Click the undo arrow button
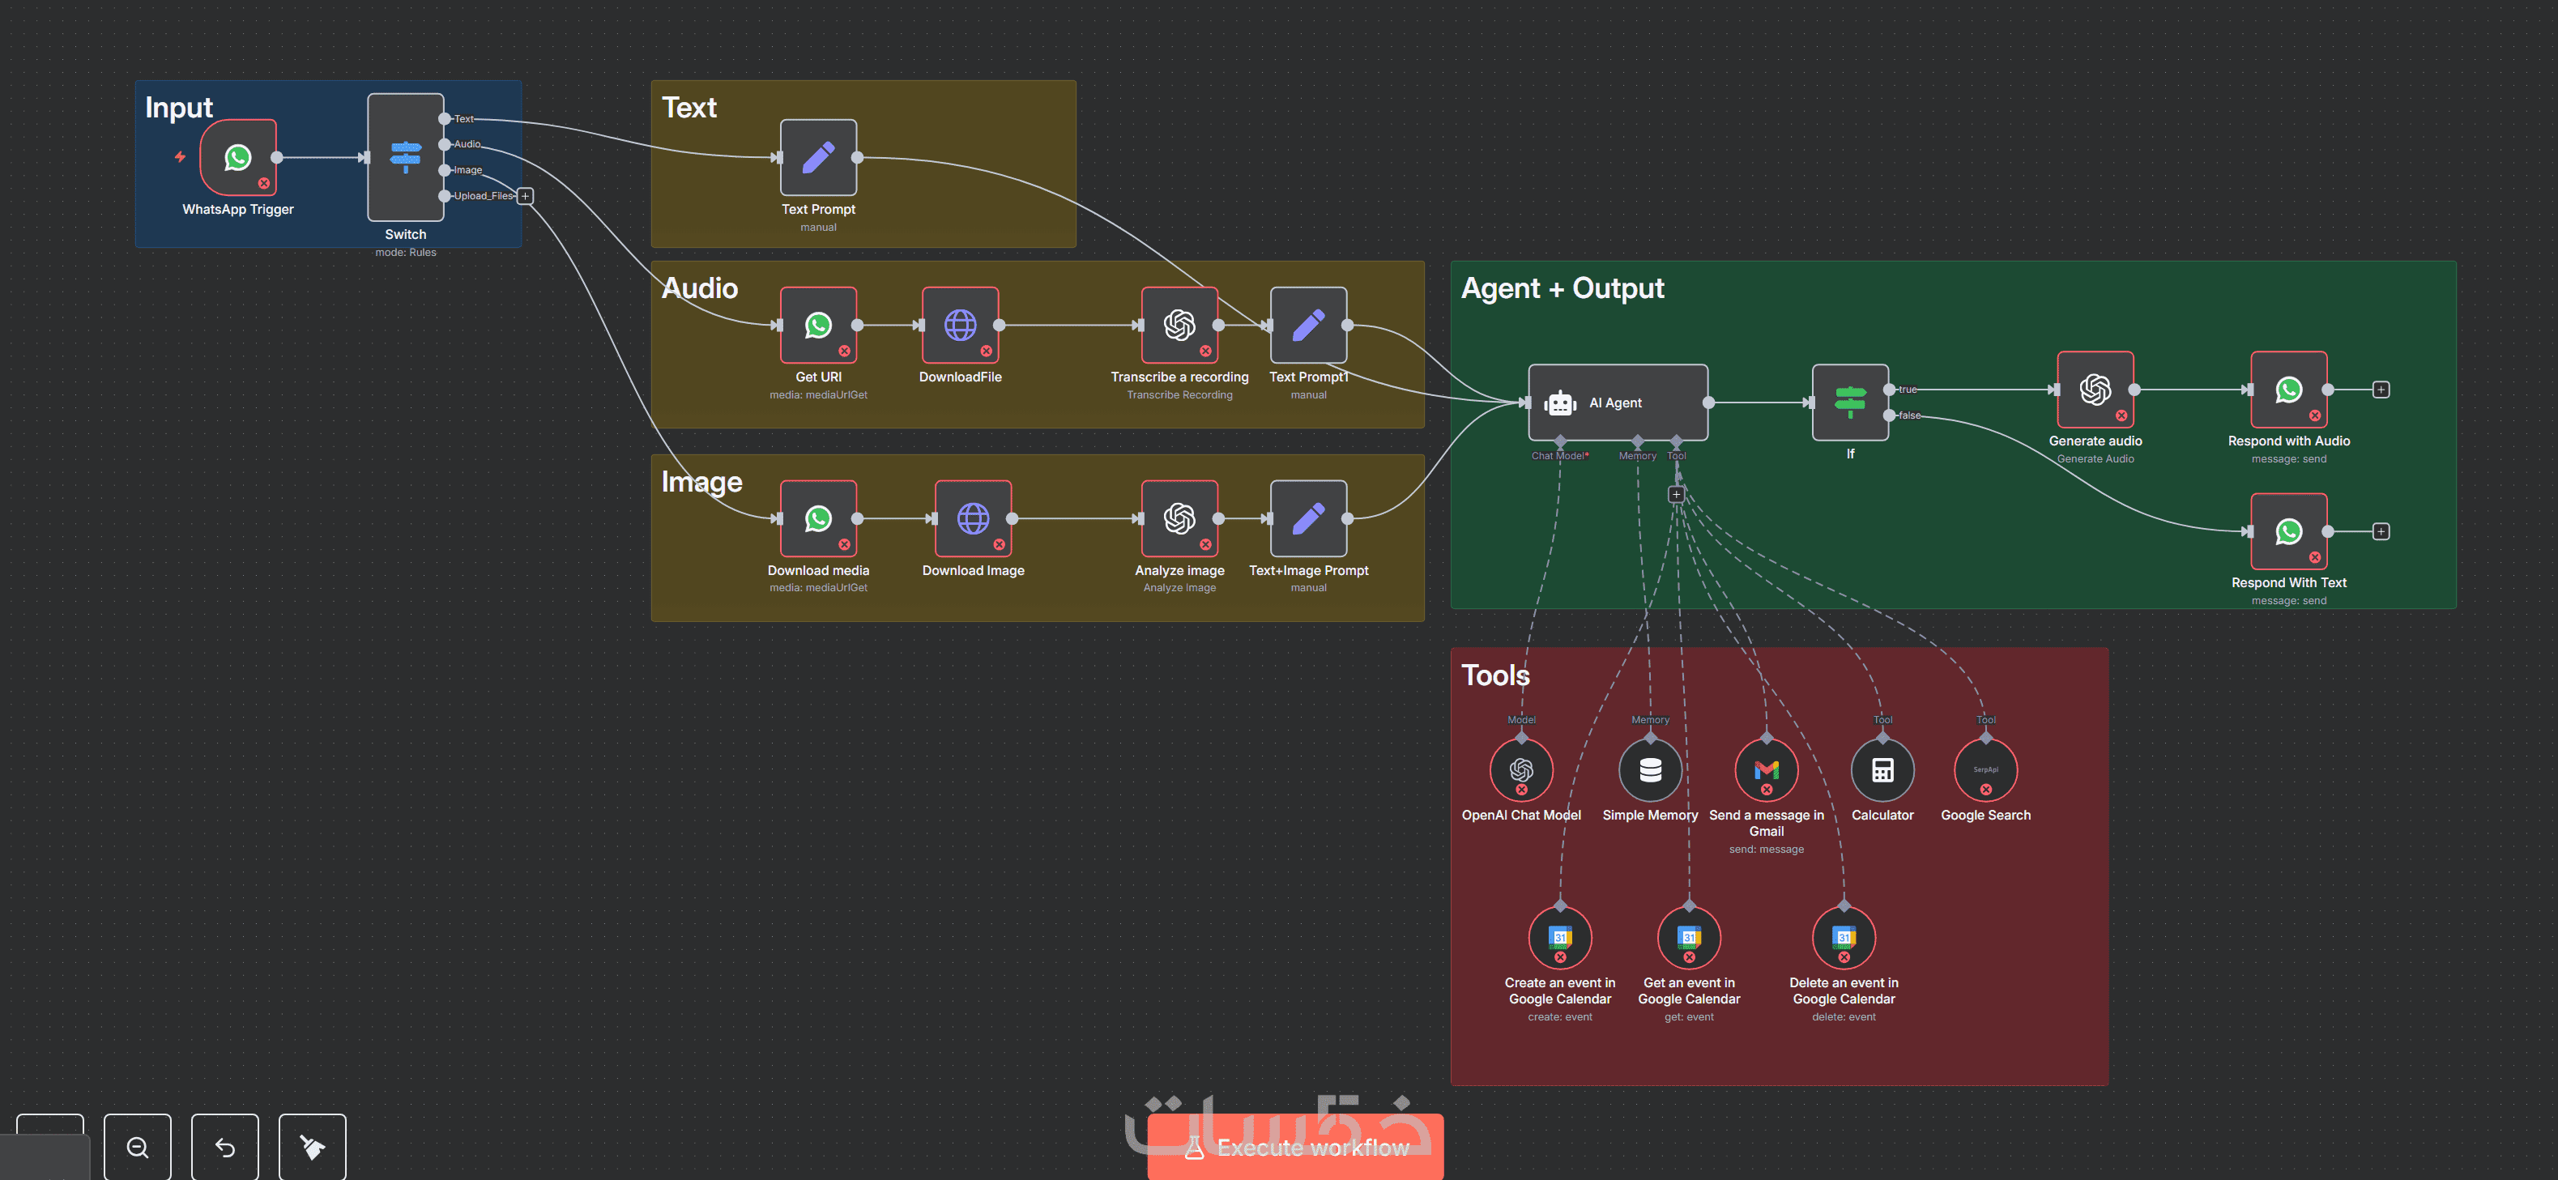 pyautogui.click(x=224, y=1148)
